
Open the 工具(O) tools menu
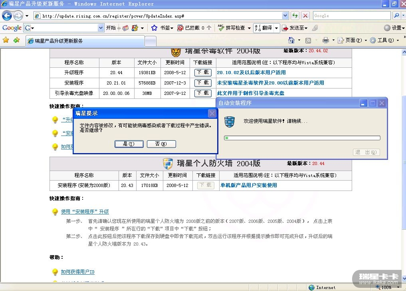pyautogui.click(x=384, y=40)
